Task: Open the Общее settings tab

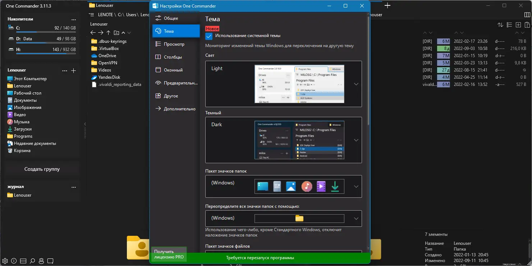Action: [x=176, y=18]
